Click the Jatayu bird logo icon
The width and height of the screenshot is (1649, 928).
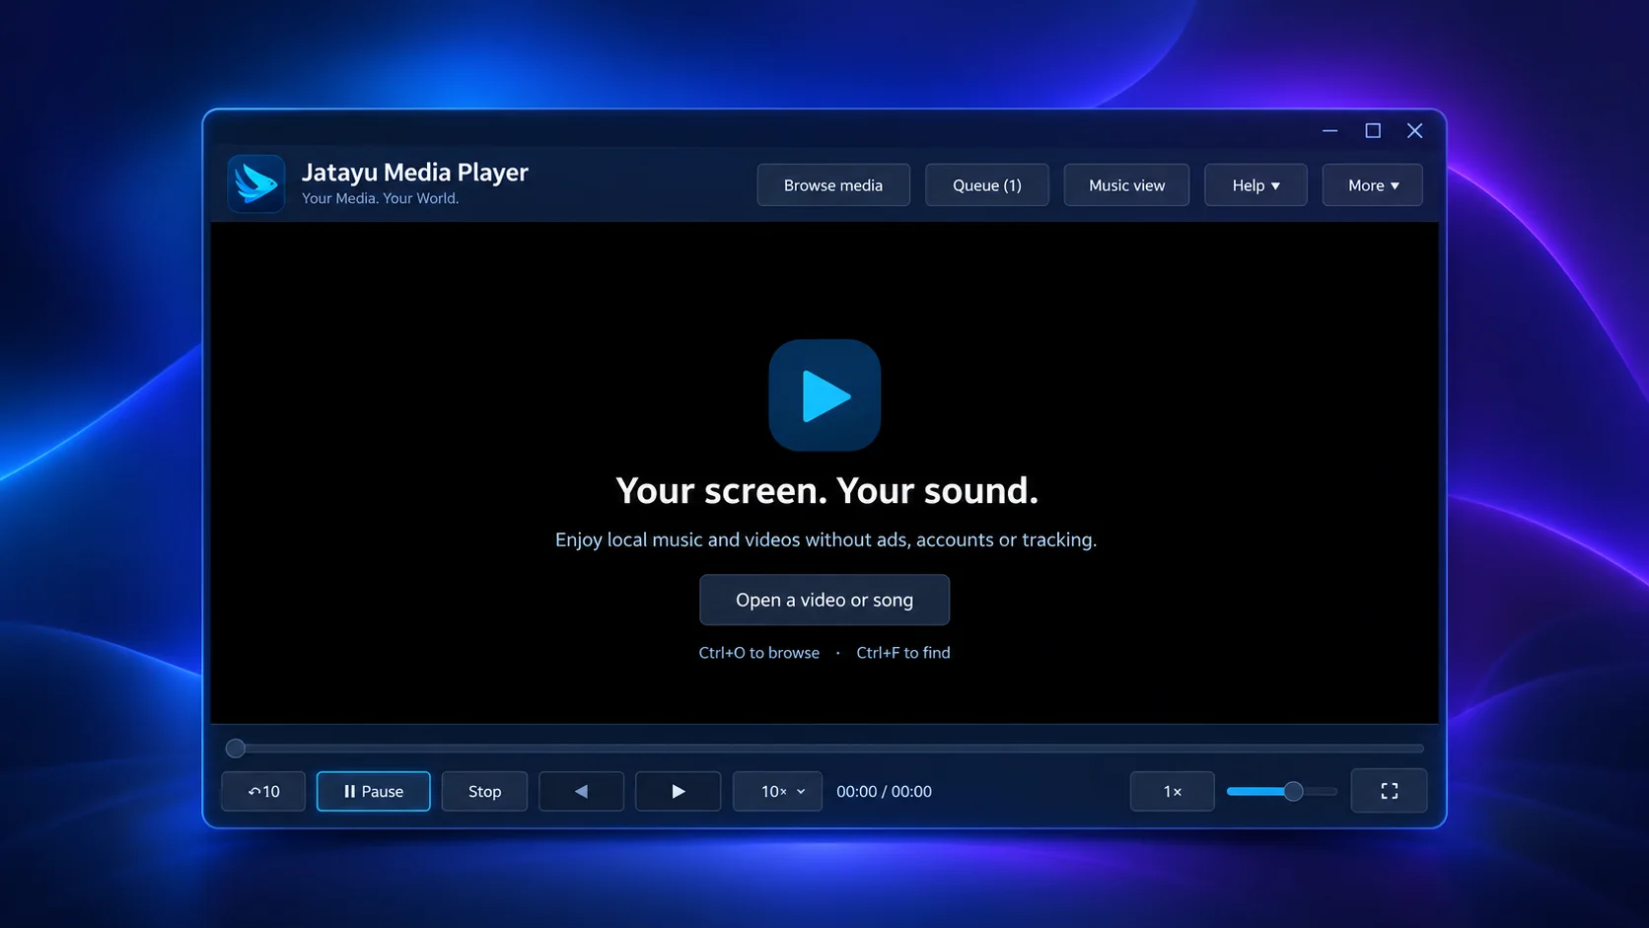click(x=256, y=183)
